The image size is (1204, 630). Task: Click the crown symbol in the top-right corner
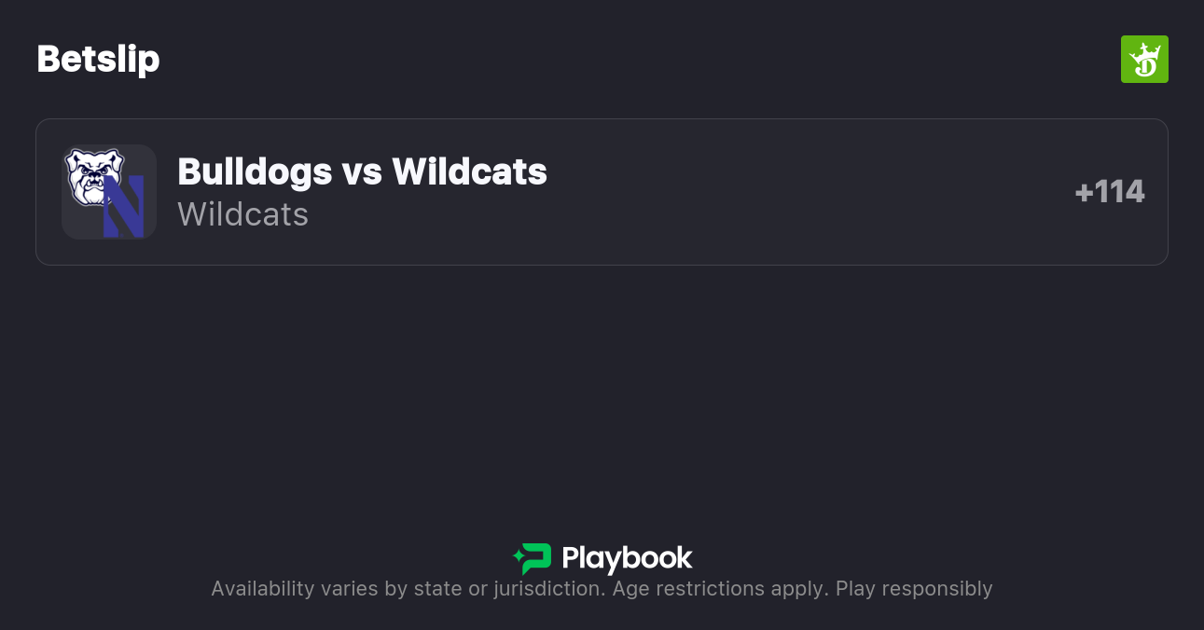[x=1144, y=59]
